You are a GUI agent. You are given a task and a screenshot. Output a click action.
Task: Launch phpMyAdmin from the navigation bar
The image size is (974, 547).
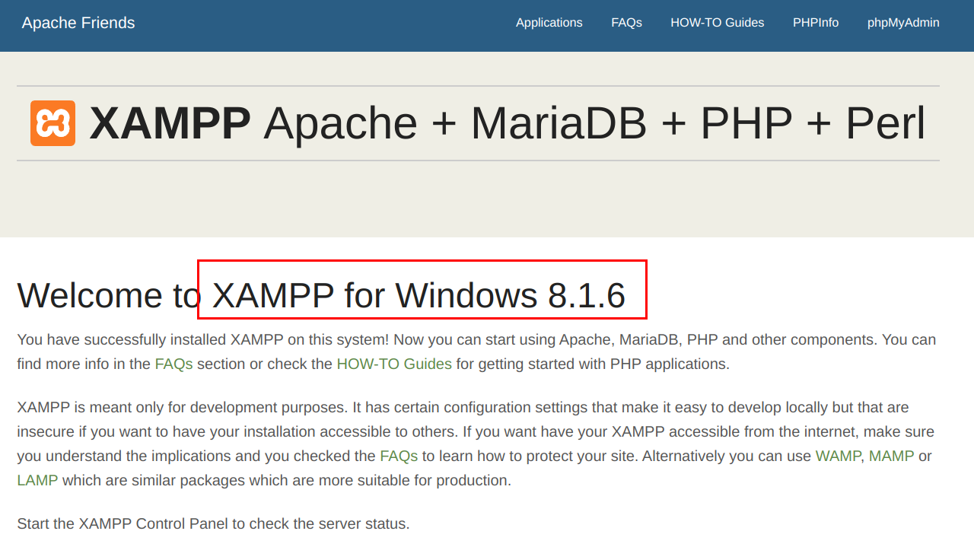click(903, 23)
